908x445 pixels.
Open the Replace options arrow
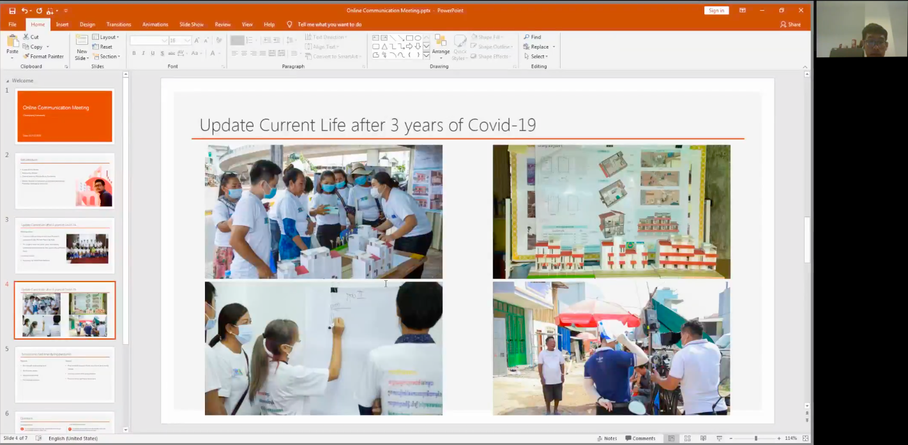pos(554,47)
